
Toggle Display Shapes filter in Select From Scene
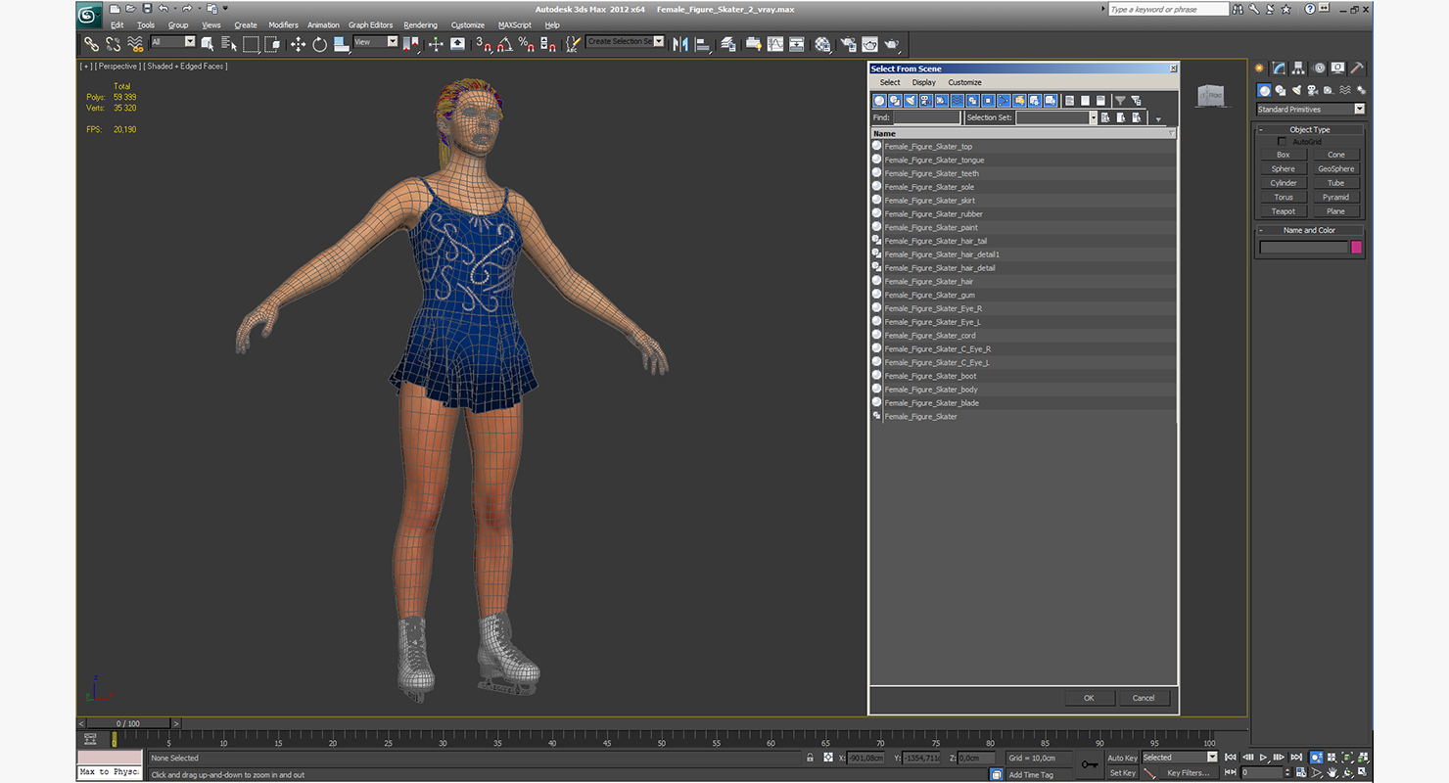[x=895, y=101]
